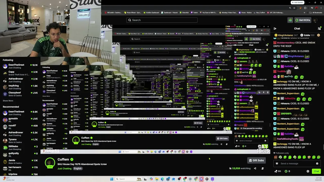Open quillysilly in Recommended channels
This screenshot has height=182, width=324.
tap(20, 155)
